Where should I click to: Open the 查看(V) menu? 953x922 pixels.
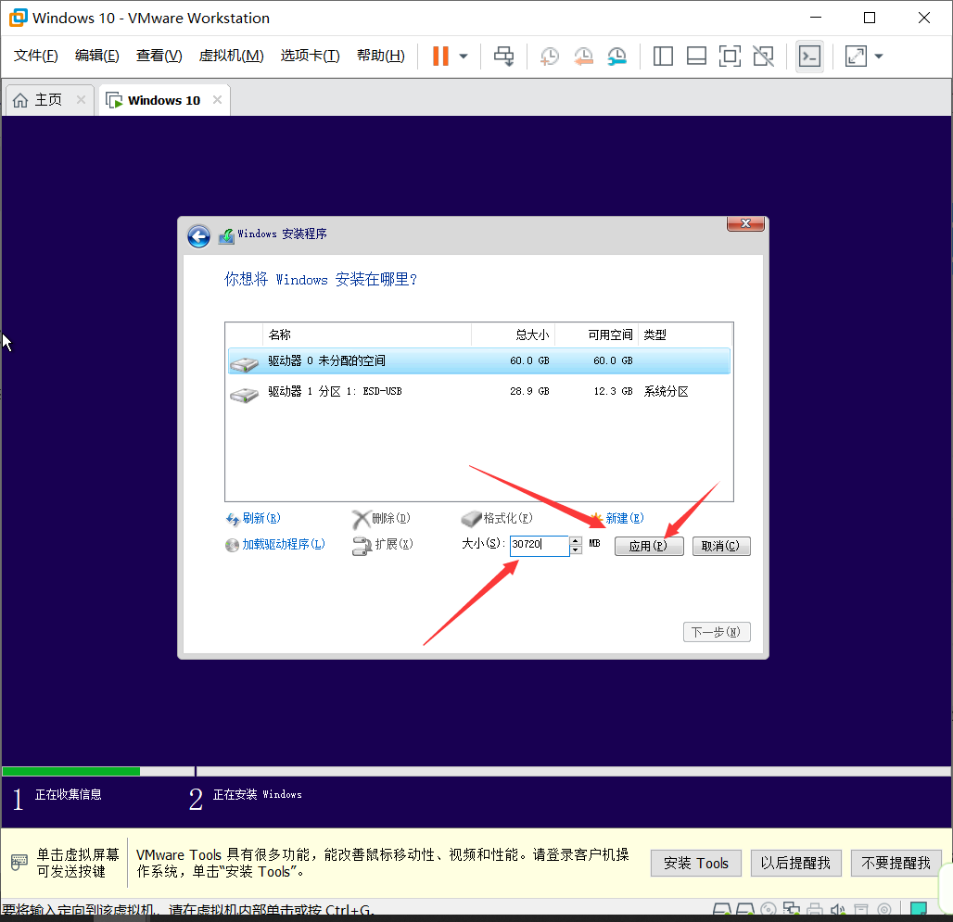(159, 56)
